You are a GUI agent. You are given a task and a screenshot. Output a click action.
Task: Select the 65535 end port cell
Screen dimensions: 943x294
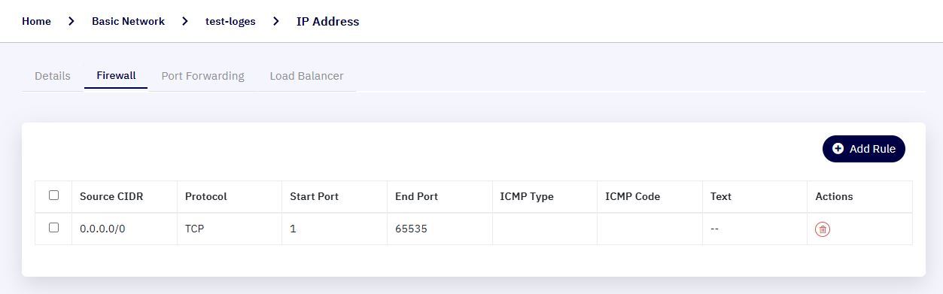pyautogui.click(x=411, y=229)
